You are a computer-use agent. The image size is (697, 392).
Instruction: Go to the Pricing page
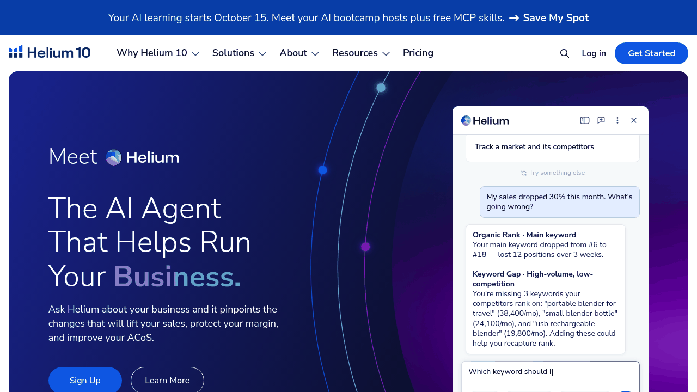(x=418, y=53)
